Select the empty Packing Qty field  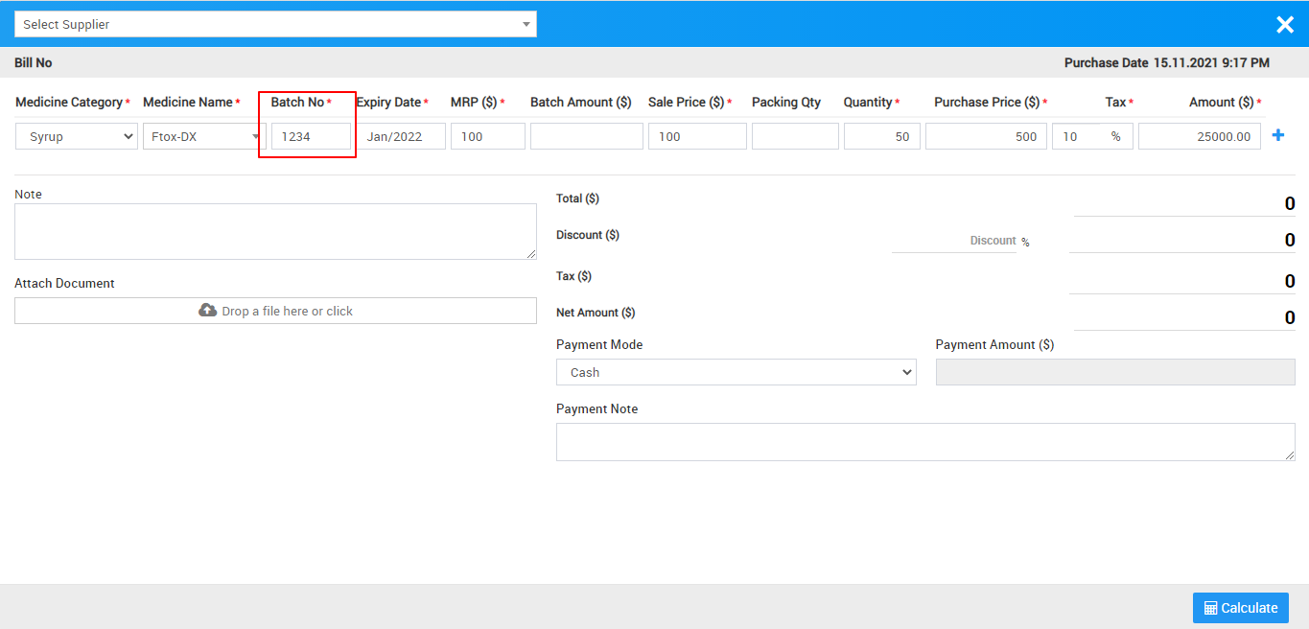[x=794, y=137]
